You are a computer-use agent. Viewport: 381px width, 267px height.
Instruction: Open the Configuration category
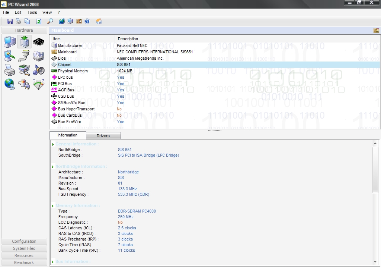tap(24, 241)
